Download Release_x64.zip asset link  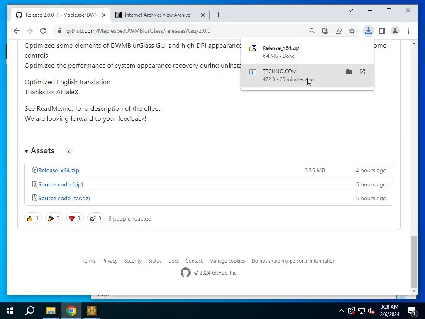59,170
